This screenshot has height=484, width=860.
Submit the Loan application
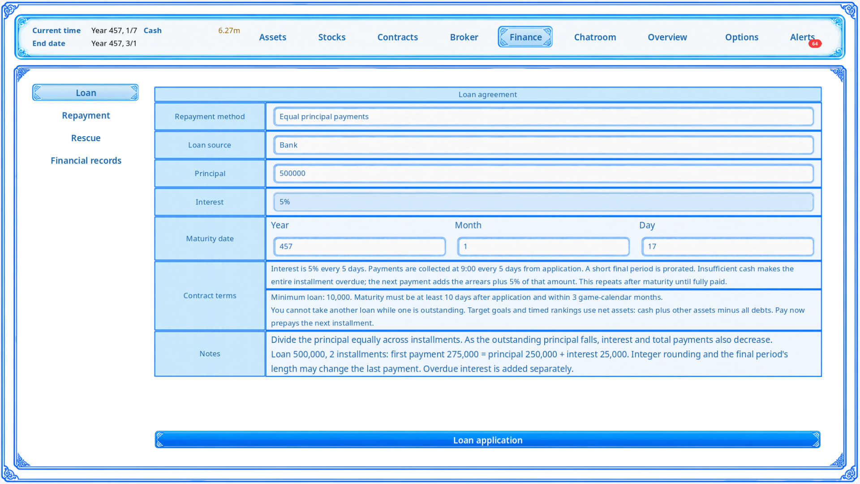click(x=487, y=440)
